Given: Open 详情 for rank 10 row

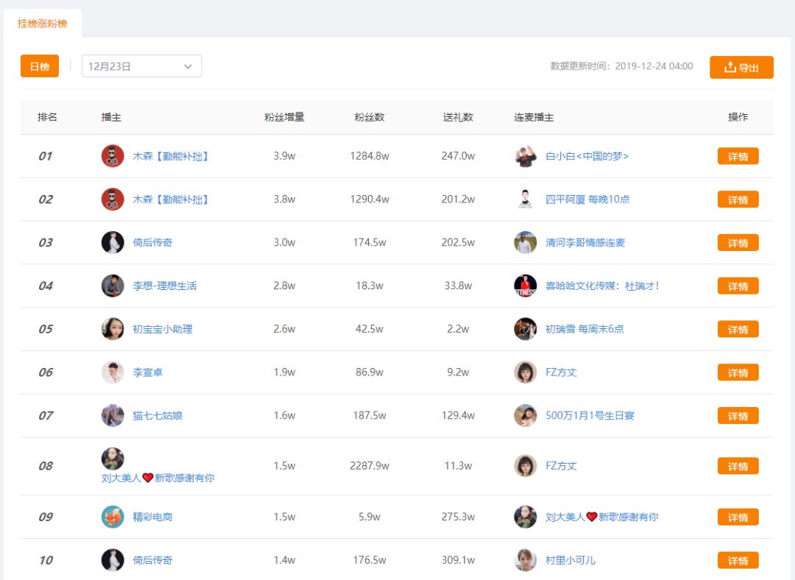Looking at the screenshot, I should point(738,560).
